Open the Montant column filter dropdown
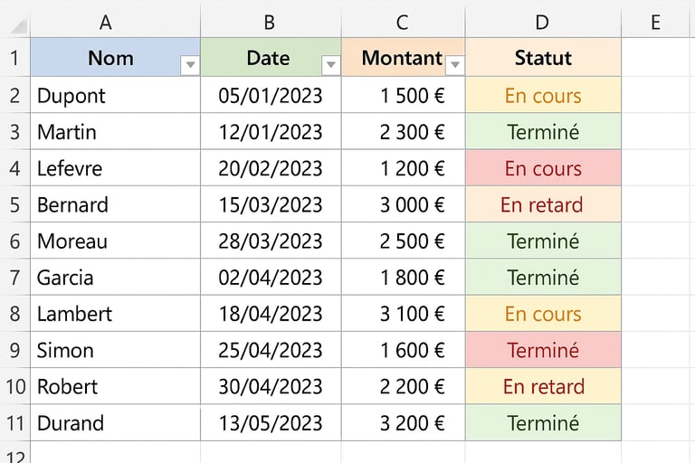The height and width of the screenshot is (463, 695). [x=455, y=65]
